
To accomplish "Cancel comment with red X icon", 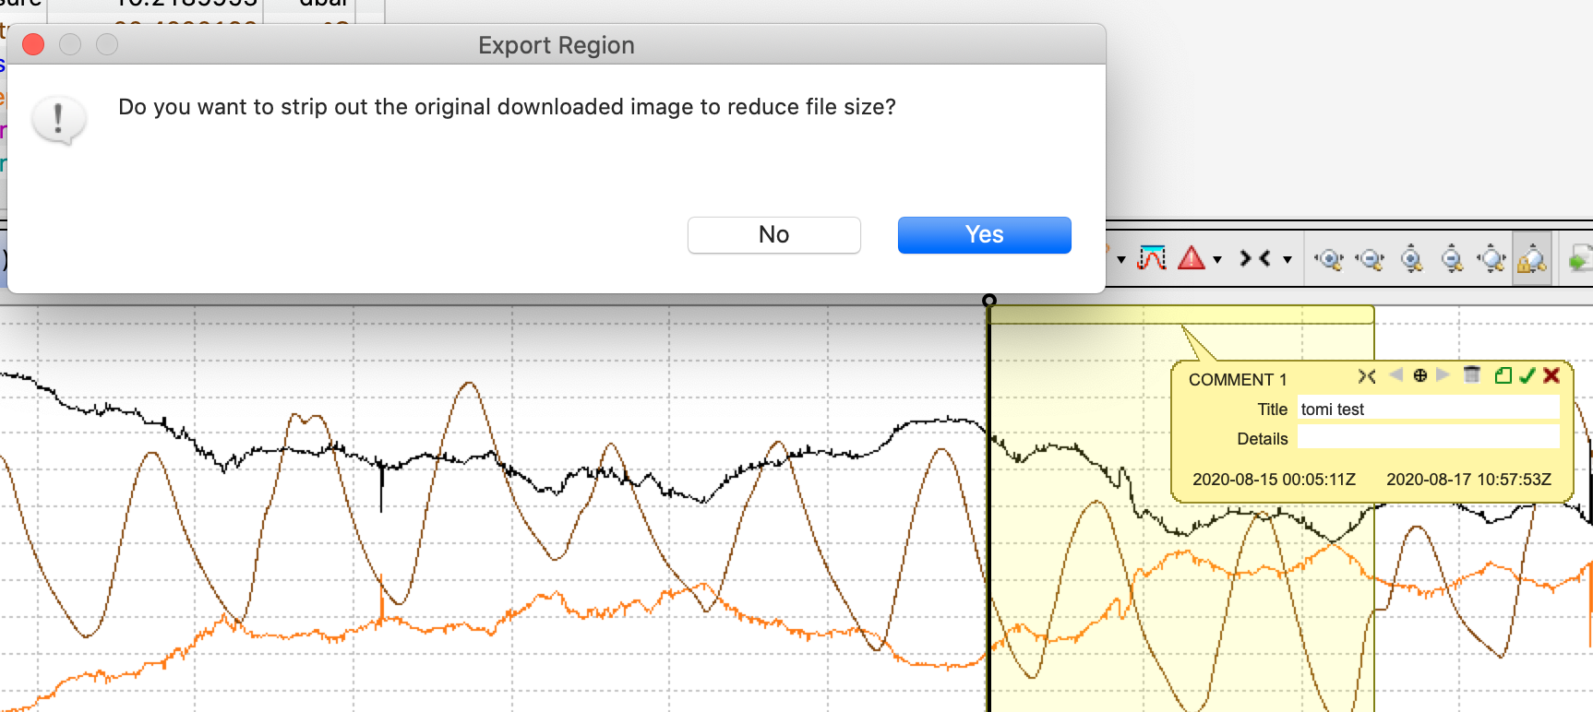I will click(x=1551, y=375).
